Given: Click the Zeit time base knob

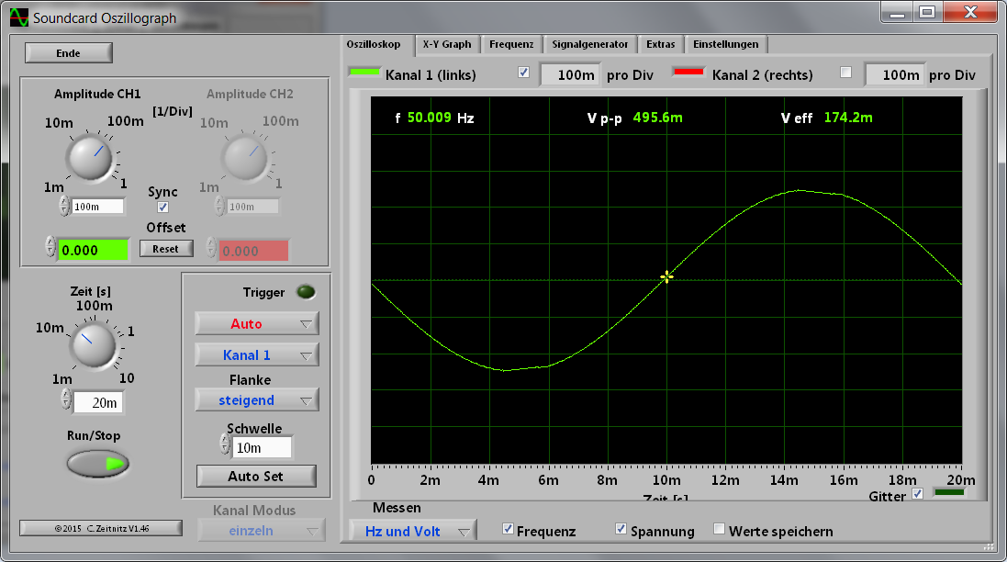Looking at the screenshot, I should pos(91,345).
